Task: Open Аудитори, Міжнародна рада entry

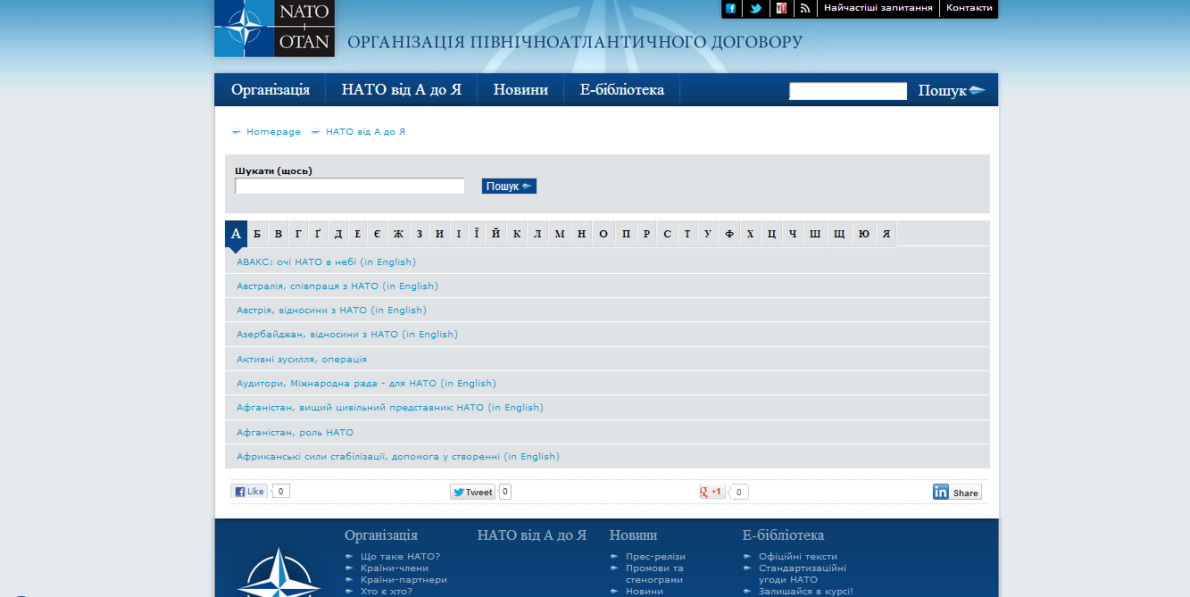Action: (x=366, y=383)
